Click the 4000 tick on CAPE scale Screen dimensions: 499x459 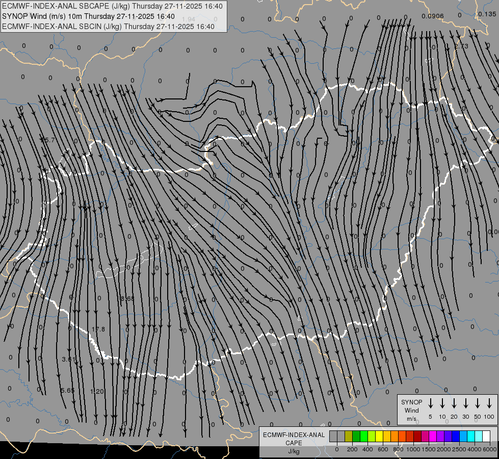tap(475, 449)
